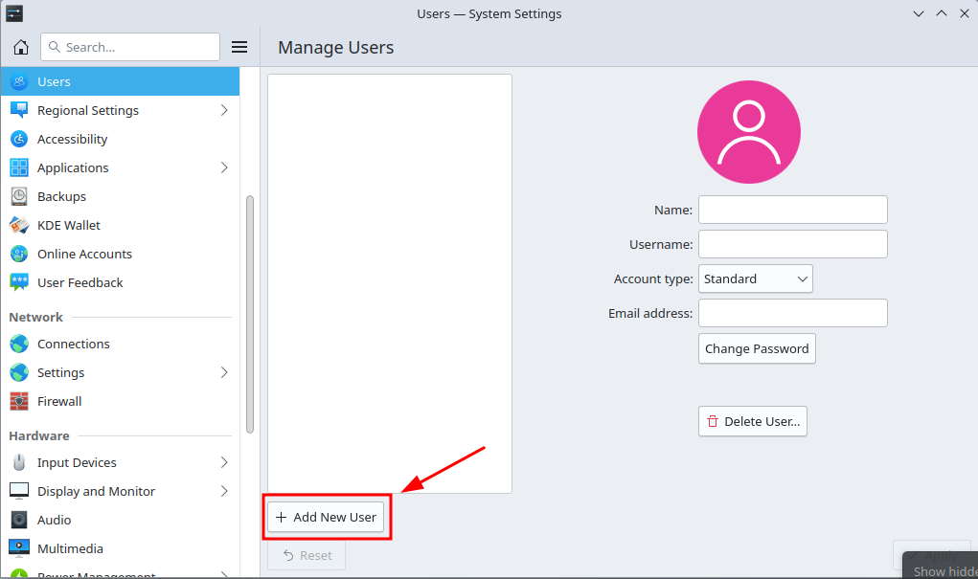
Task: Open the Firewall icon under Network
Action: pos(19,401)
